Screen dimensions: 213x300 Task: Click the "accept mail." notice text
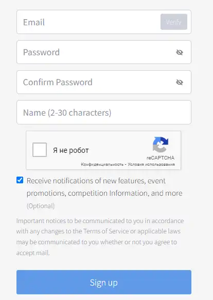tap(33, 253)
